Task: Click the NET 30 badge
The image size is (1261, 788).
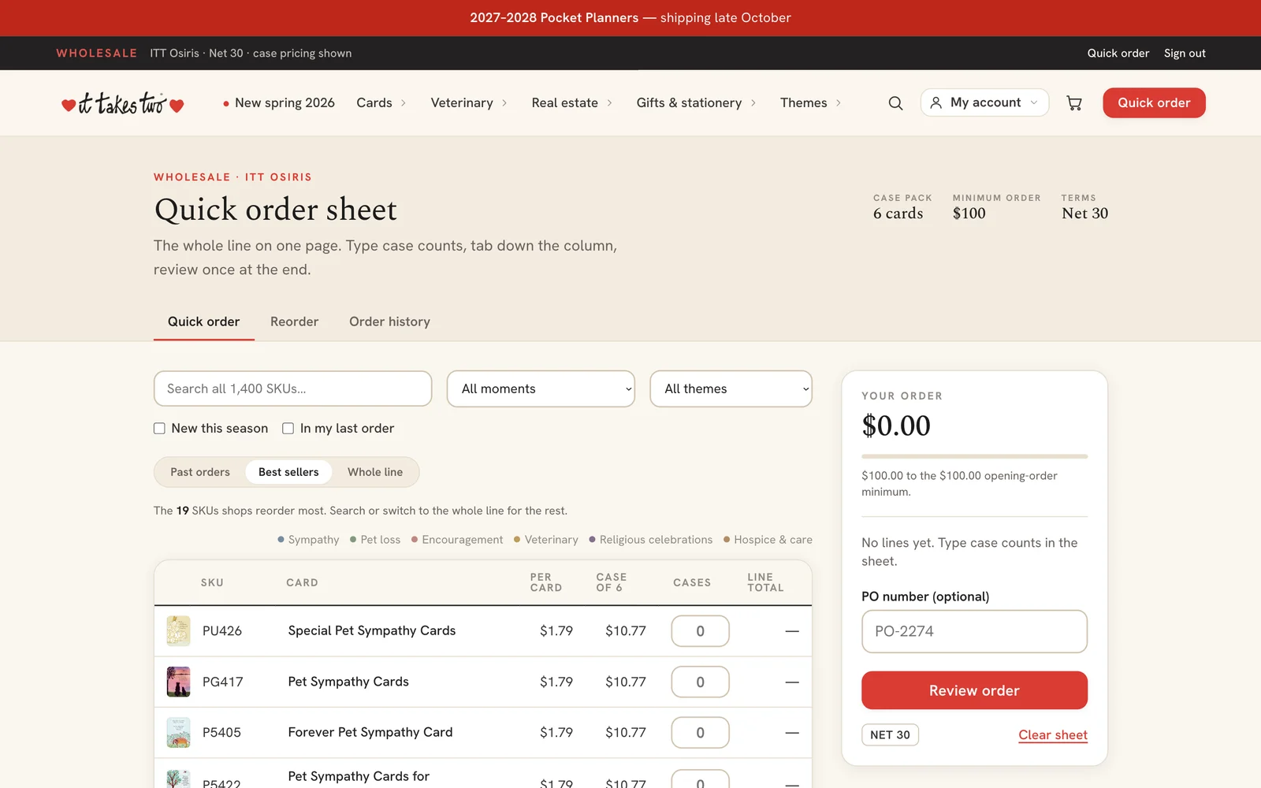Action: coord(890,735)
